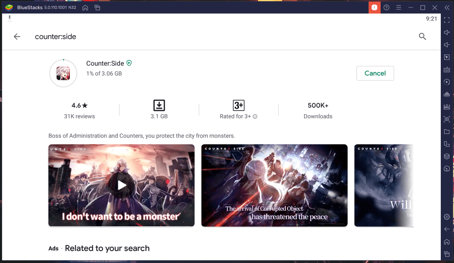Click the download notification icon in status bar
This screenshot has width=454, height=263.
[10, 18]
